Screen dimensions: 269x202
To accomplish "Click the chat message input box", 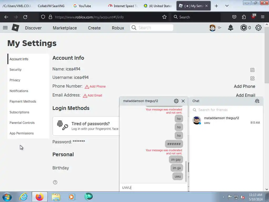I will [x=153, y=187].
